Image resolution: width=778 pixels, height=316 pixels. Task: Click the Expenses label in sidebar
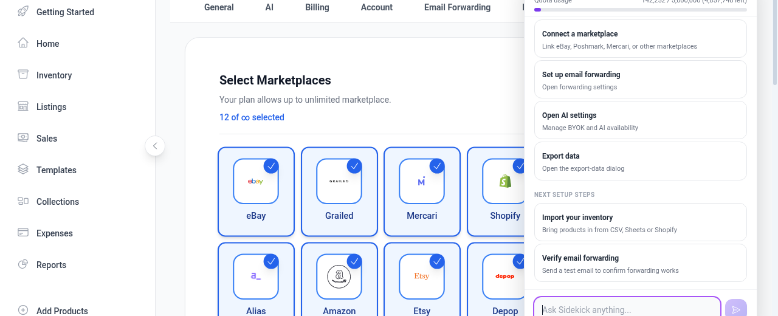coord(55,233)
